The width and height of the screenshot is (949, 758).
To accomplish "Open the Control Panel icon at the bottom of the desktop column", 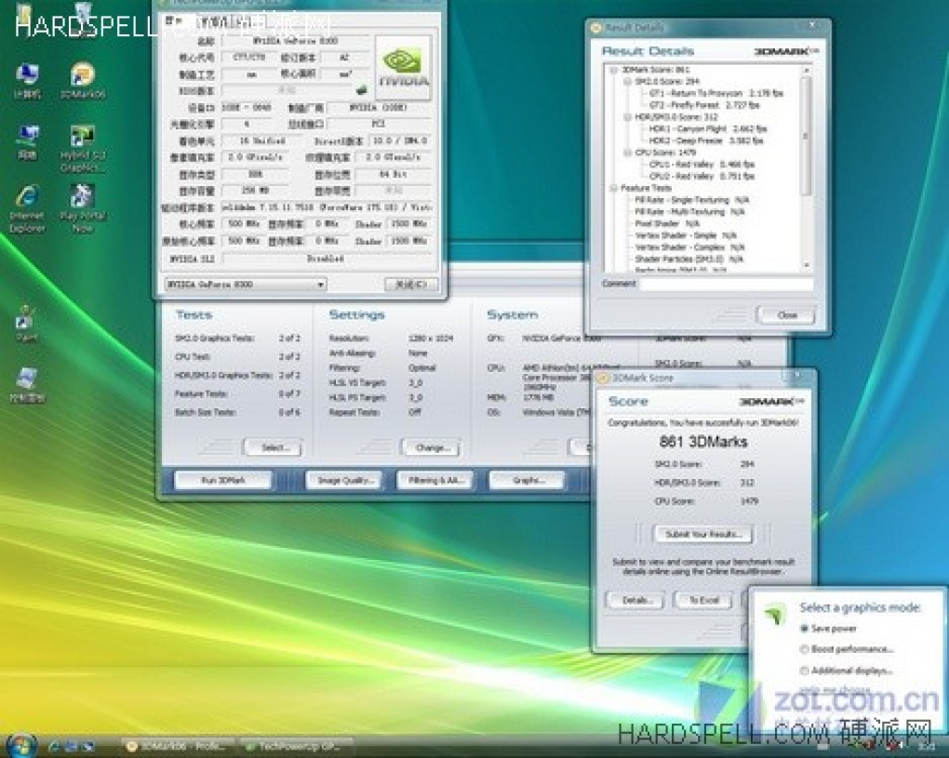I will tap(27, 385).
